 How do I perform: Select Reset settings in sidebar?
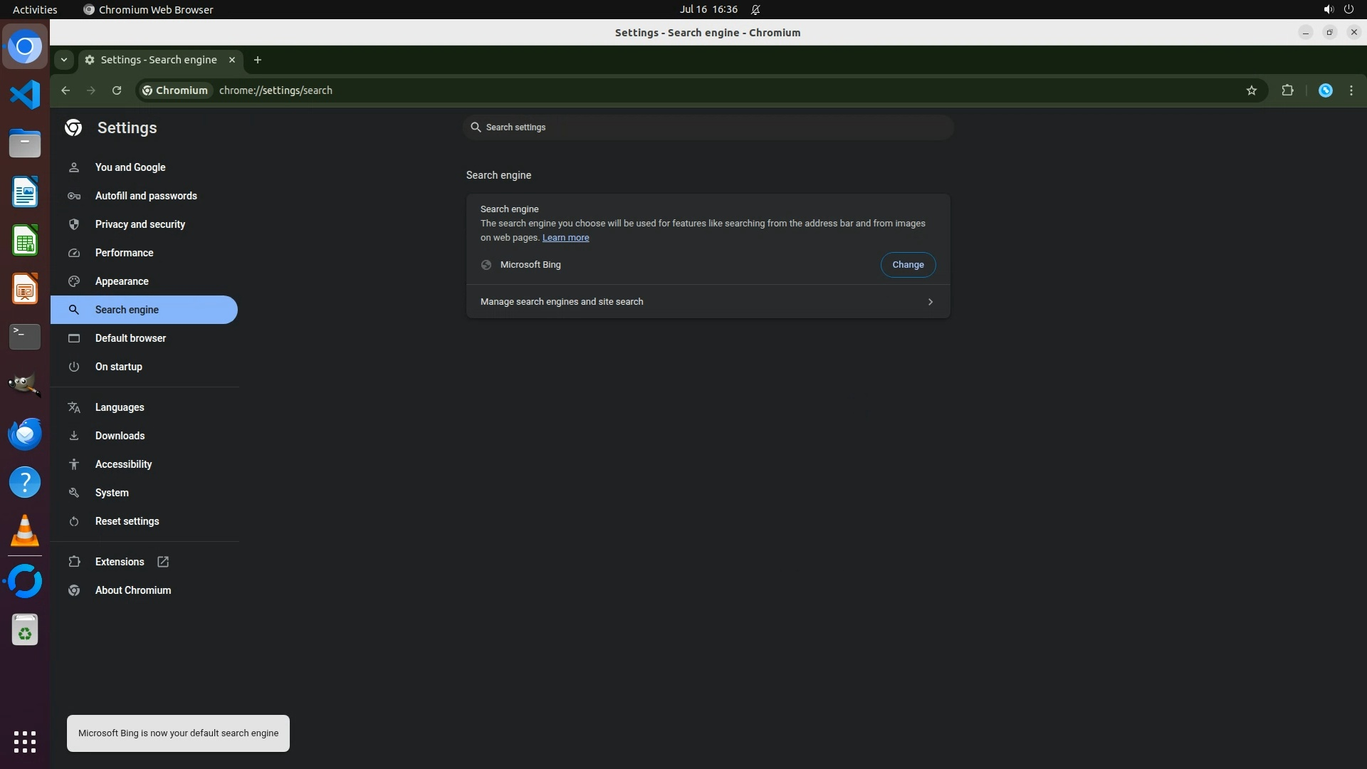point(127,521)
